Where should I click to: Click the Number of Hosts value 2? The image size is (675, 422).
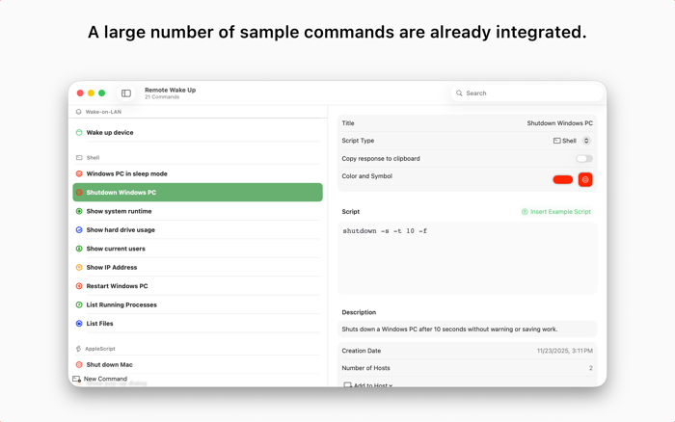[x=590, y=368]
